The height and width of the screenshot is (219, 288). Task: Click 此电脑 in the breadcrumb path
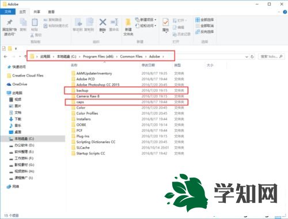[x=45, y=56]
